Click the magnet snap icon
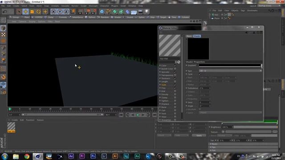The height and width of the screenshot is (160, 285). pyautogui.click(x=3, y=77)
